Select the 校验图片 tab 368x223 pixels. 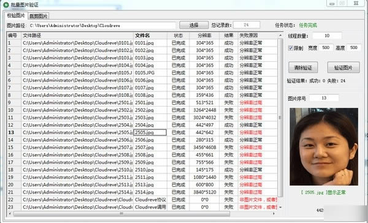[x=16, y=15]
